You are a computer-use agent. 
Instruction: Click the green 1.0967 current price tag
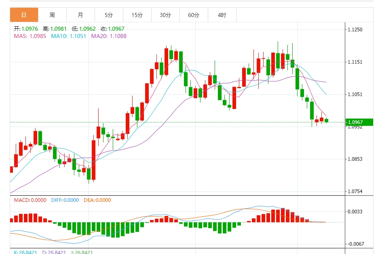(359, 122)
